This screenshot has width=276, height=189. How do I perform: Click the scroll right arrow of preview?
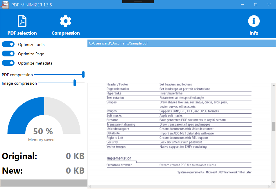[x=269, y=187]
